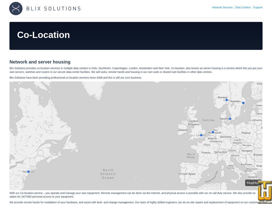272x204 pixels.
Task: Click the 'Switzerland' map label
Action: pyautogui.click(x=221, y=152)
